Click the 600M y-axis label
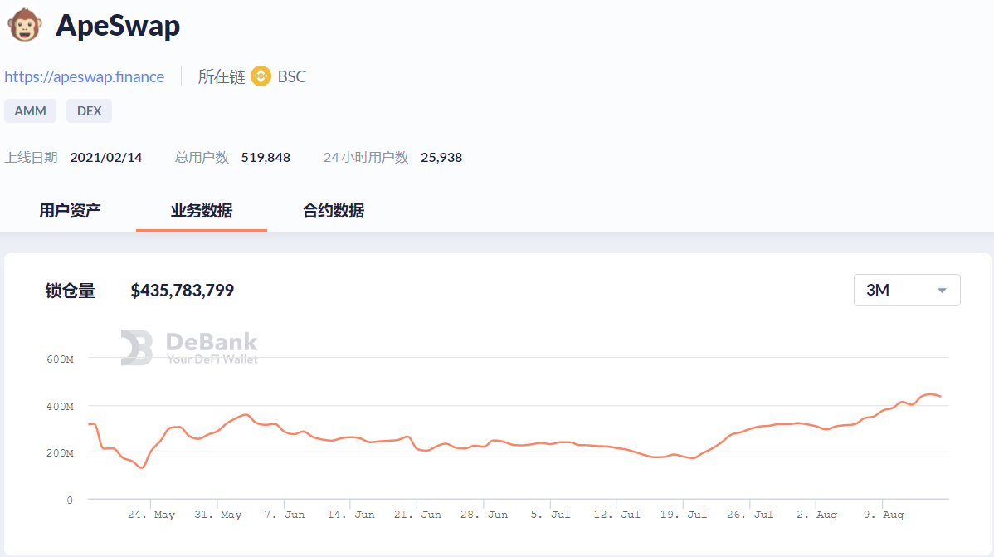 point(61,359)
